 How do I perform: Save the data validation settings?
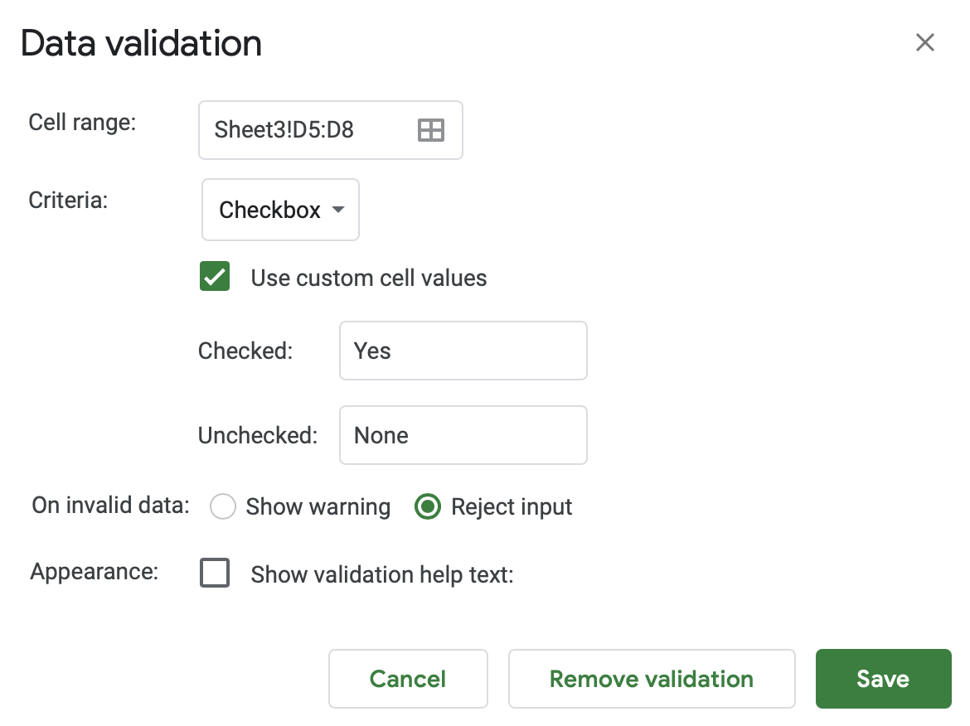tap(883, 679)
